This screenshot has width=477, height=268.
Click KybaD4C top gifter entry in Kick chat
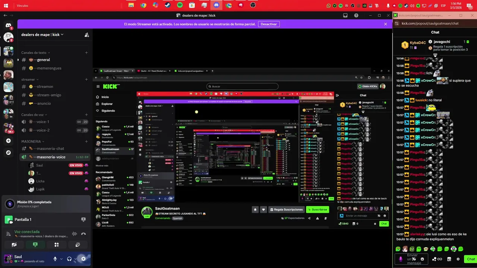pos(414,45)
